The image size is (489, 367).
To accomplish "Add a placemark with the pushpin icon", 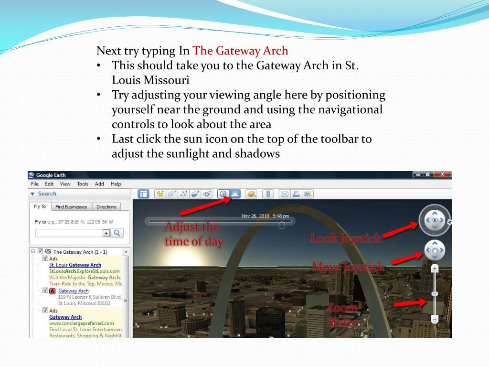I will [x=160, y=194].
